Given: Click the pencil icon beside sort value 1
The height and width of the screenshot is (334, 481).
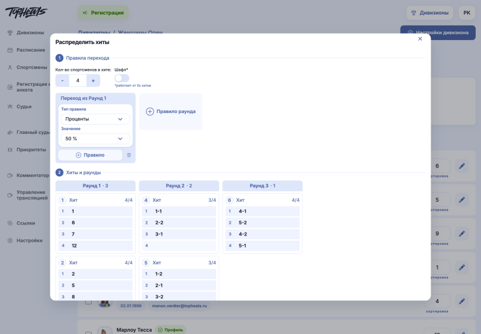Looking at the screenshot, I should (462, 267).
